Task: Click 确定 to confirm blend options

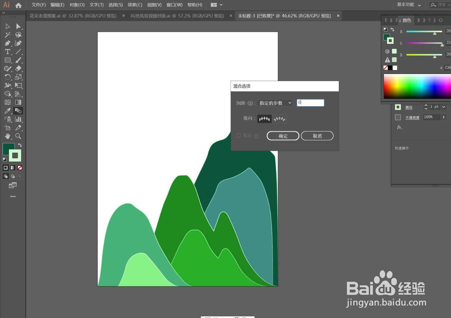Action: pyautogui.click(x=283, y=136)
